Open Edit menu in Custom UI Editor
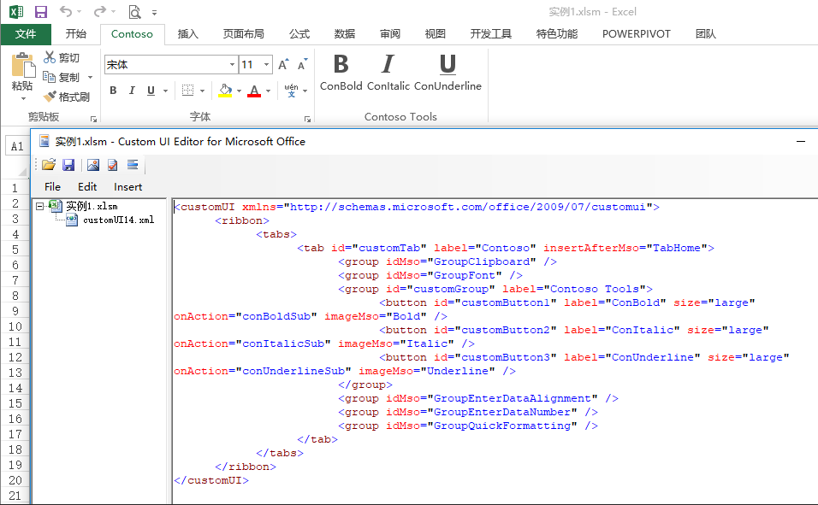The height and width of the screenshot is (505, 818). pyautogui.click(x=87, y=186)
